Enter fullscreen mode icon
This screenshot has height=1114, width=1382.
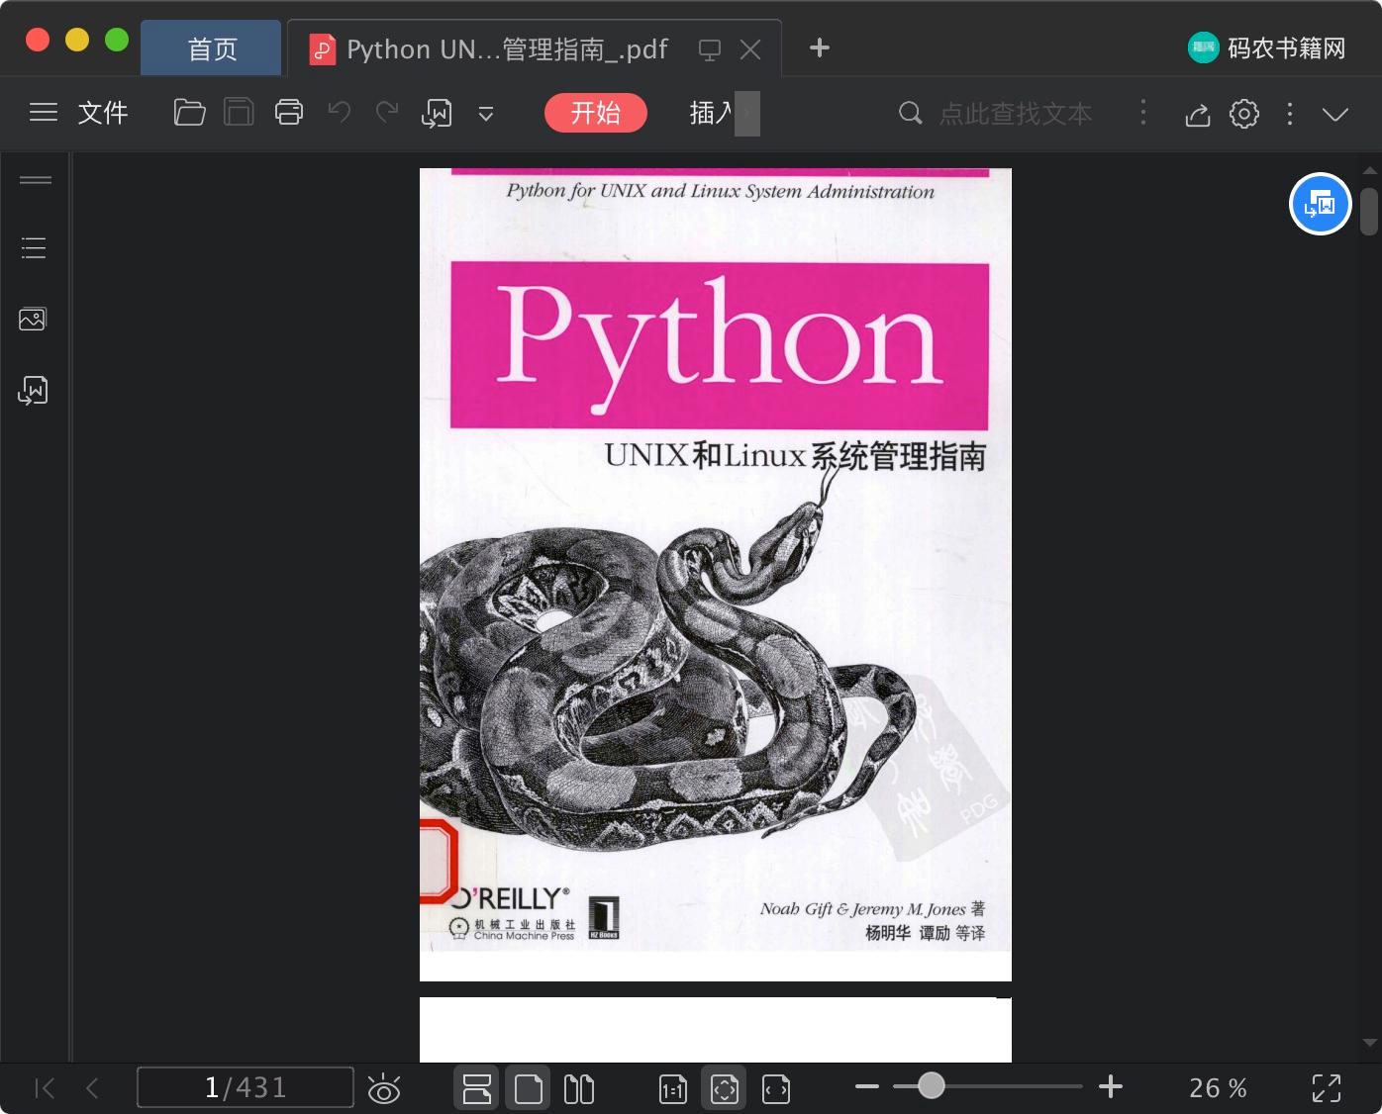coord(1327,1088)
